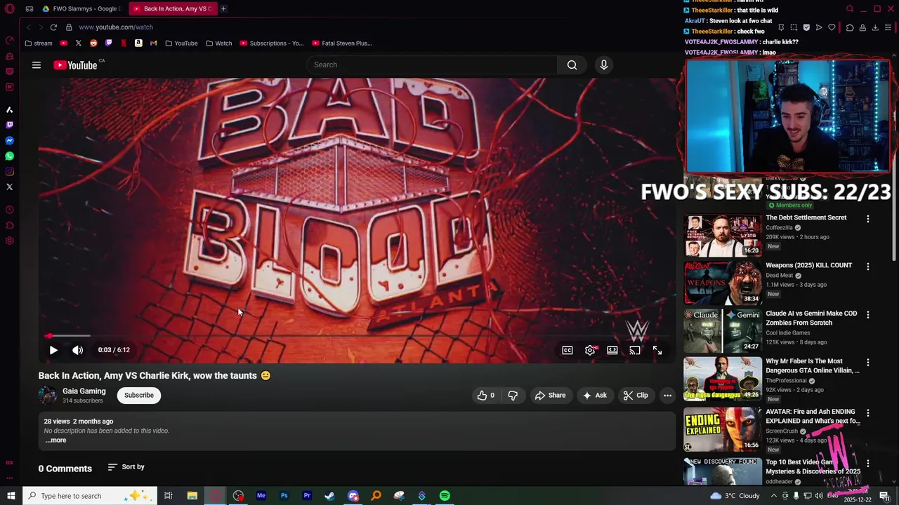Open Weapons (2025) KILL COUNT video title
The image size is (899, 505).
click(808, 265)
